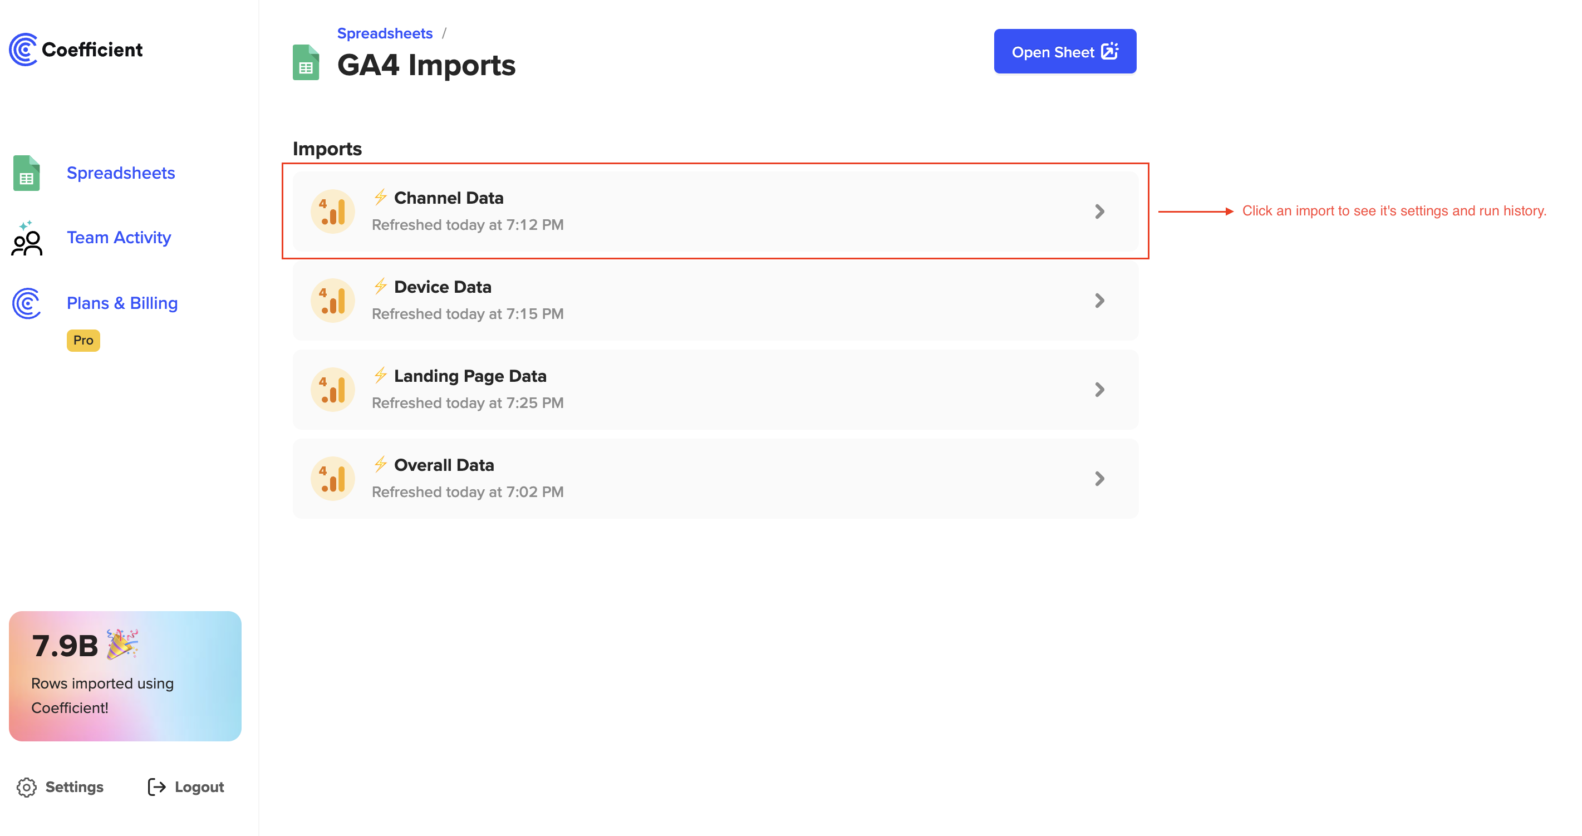Click the Plans & Billing swirl icon
This screenshot has height=836, width=1582.
[26, 303]
